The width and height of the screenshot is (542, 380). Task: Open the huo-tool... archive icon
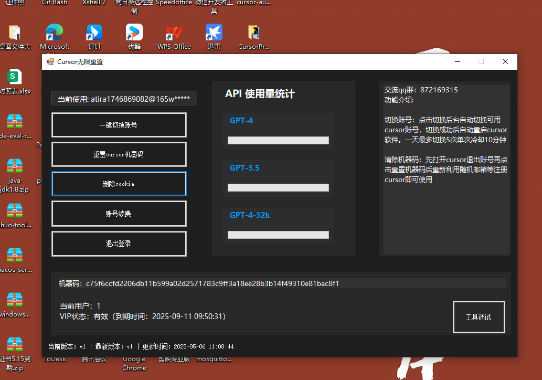tap(15, 215)
